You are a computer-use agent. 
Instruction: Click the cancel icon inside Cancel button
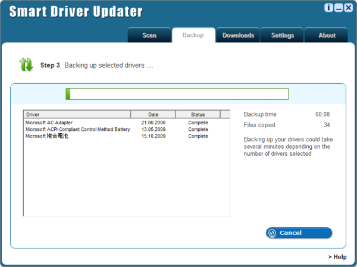[272, 233]
